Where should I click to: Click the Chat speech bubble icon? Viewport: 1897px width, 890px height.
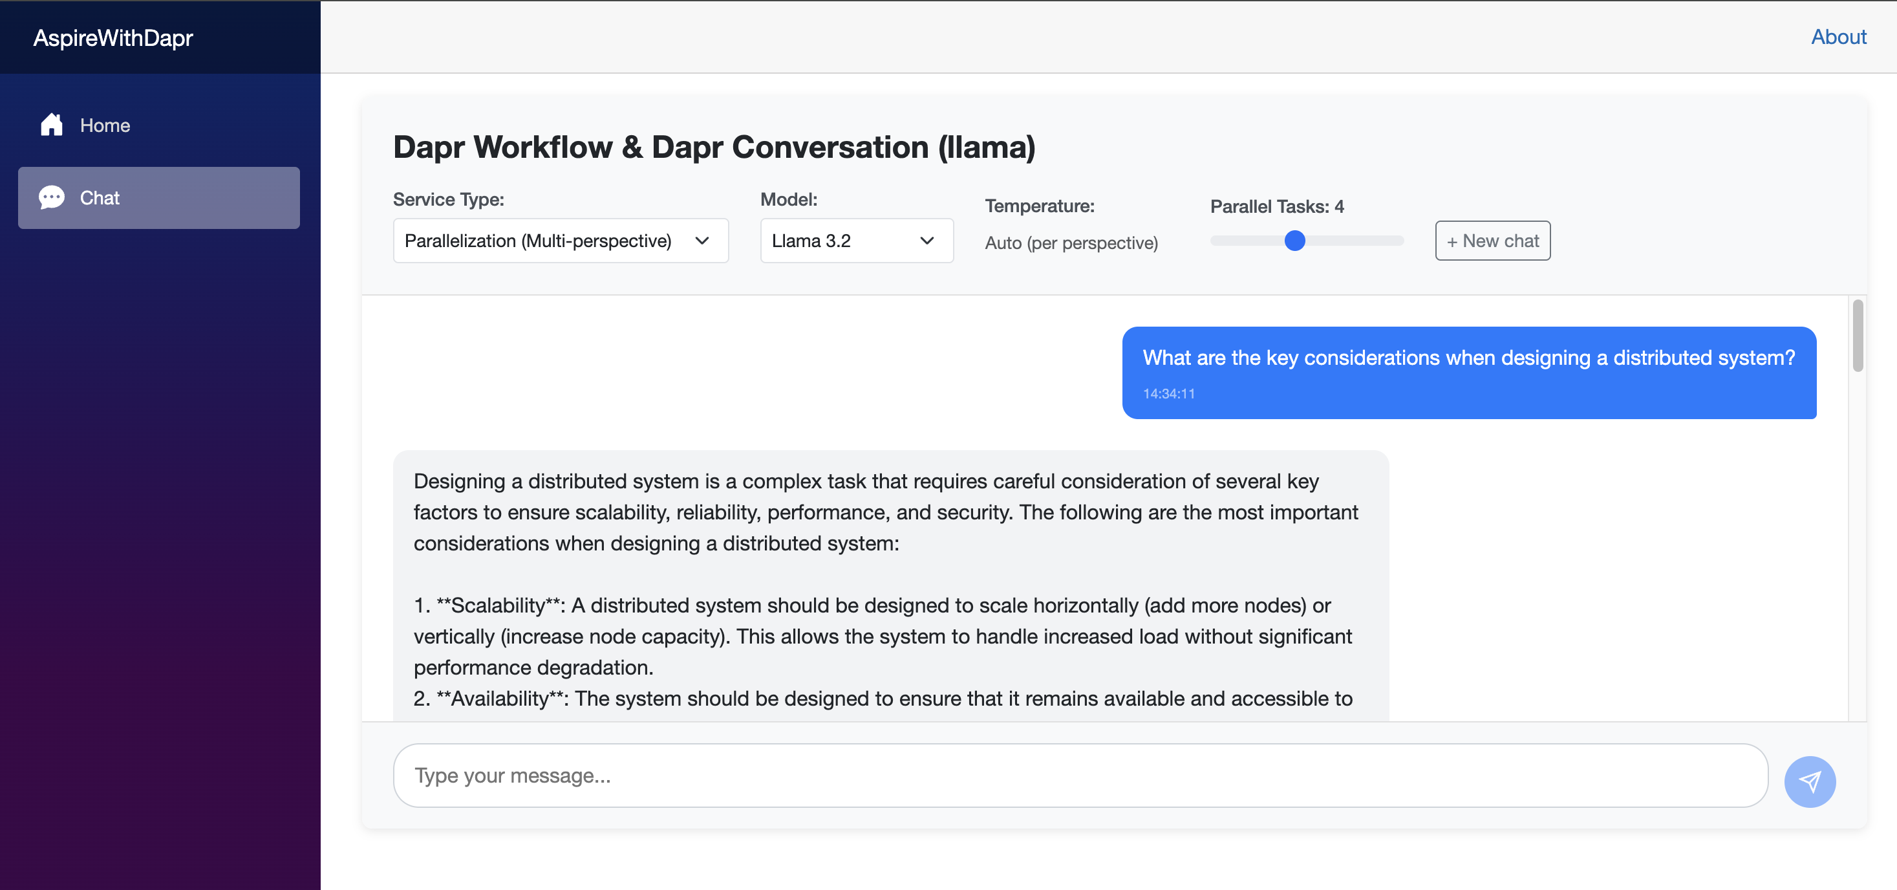point(52,197)
